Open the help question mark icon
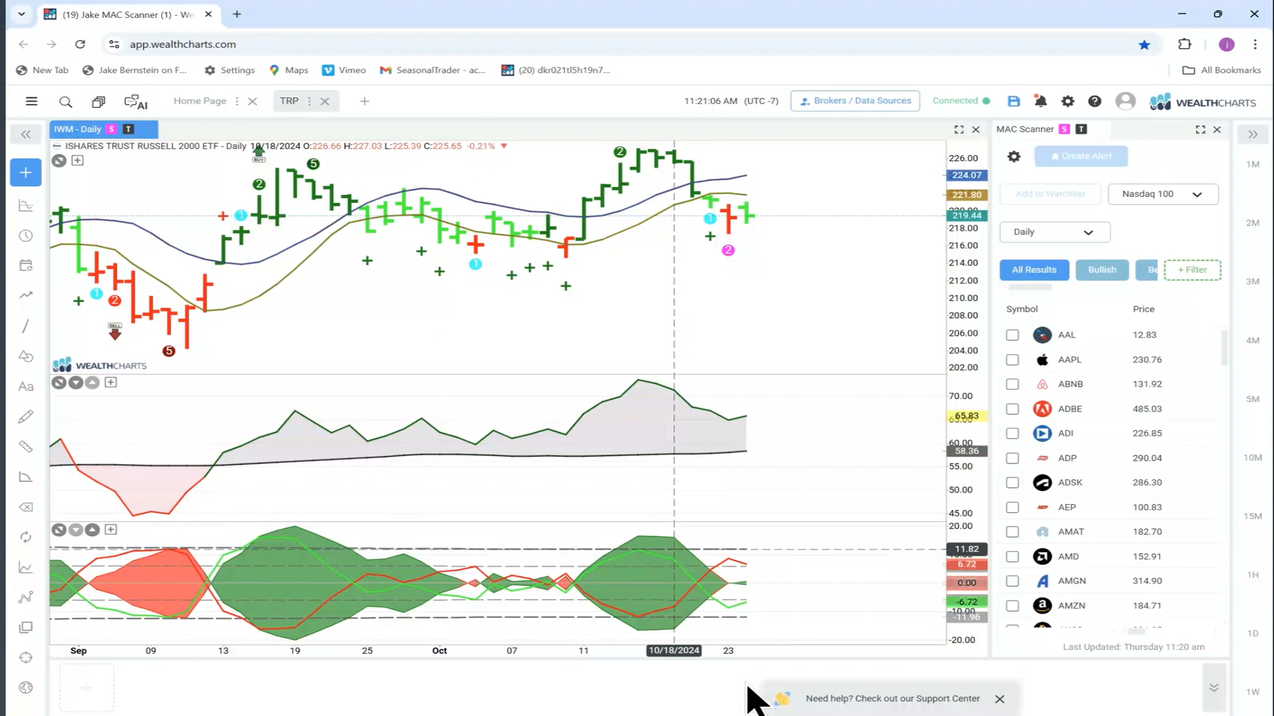 point(1095,101)
